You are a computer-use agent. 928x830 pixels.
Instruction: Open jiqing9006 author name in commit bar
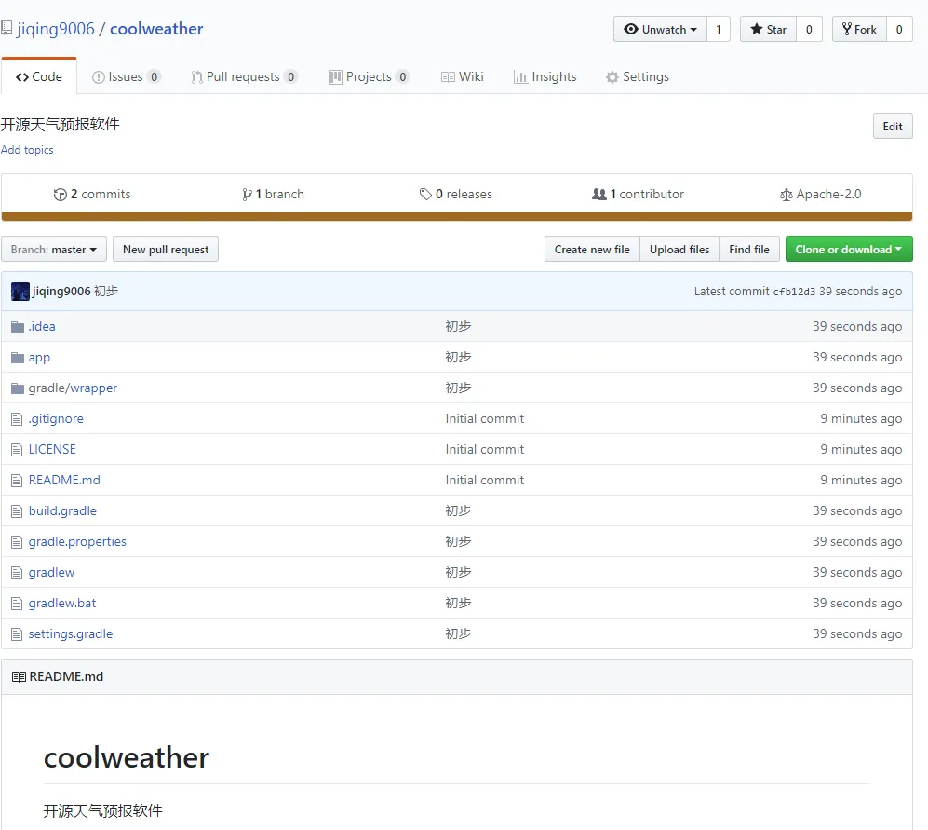pyautogui.click(x=61, y=292)
